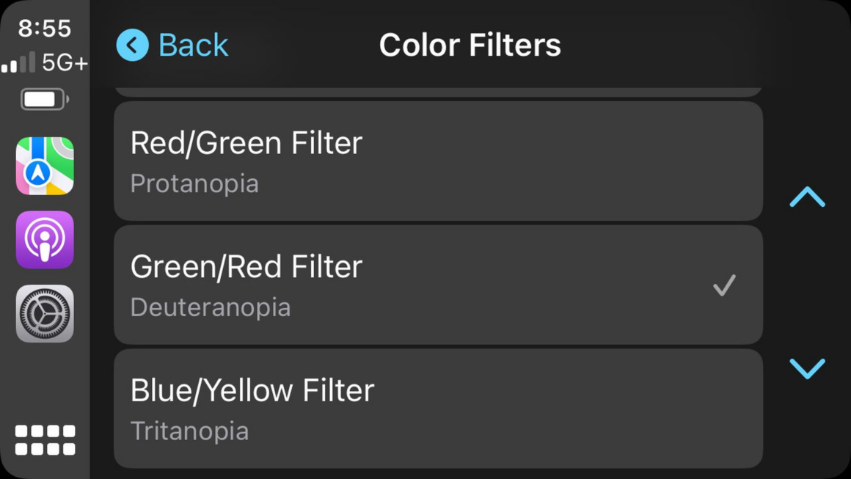Open the Apple Maps app icon
The height and width of the screenshot is (479, 851).
pyautogui.click(x=45, y=166)
